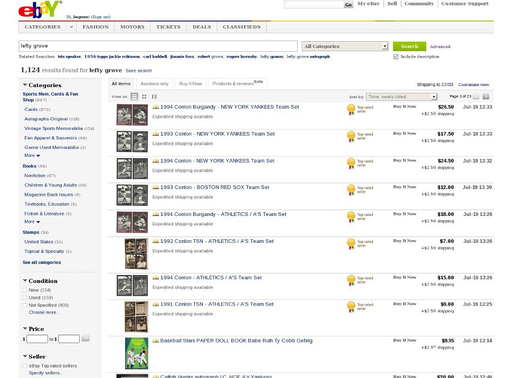Screen dimensions: 515x378
Task: Switch to side-by-side column view
Action: [154, 97]
